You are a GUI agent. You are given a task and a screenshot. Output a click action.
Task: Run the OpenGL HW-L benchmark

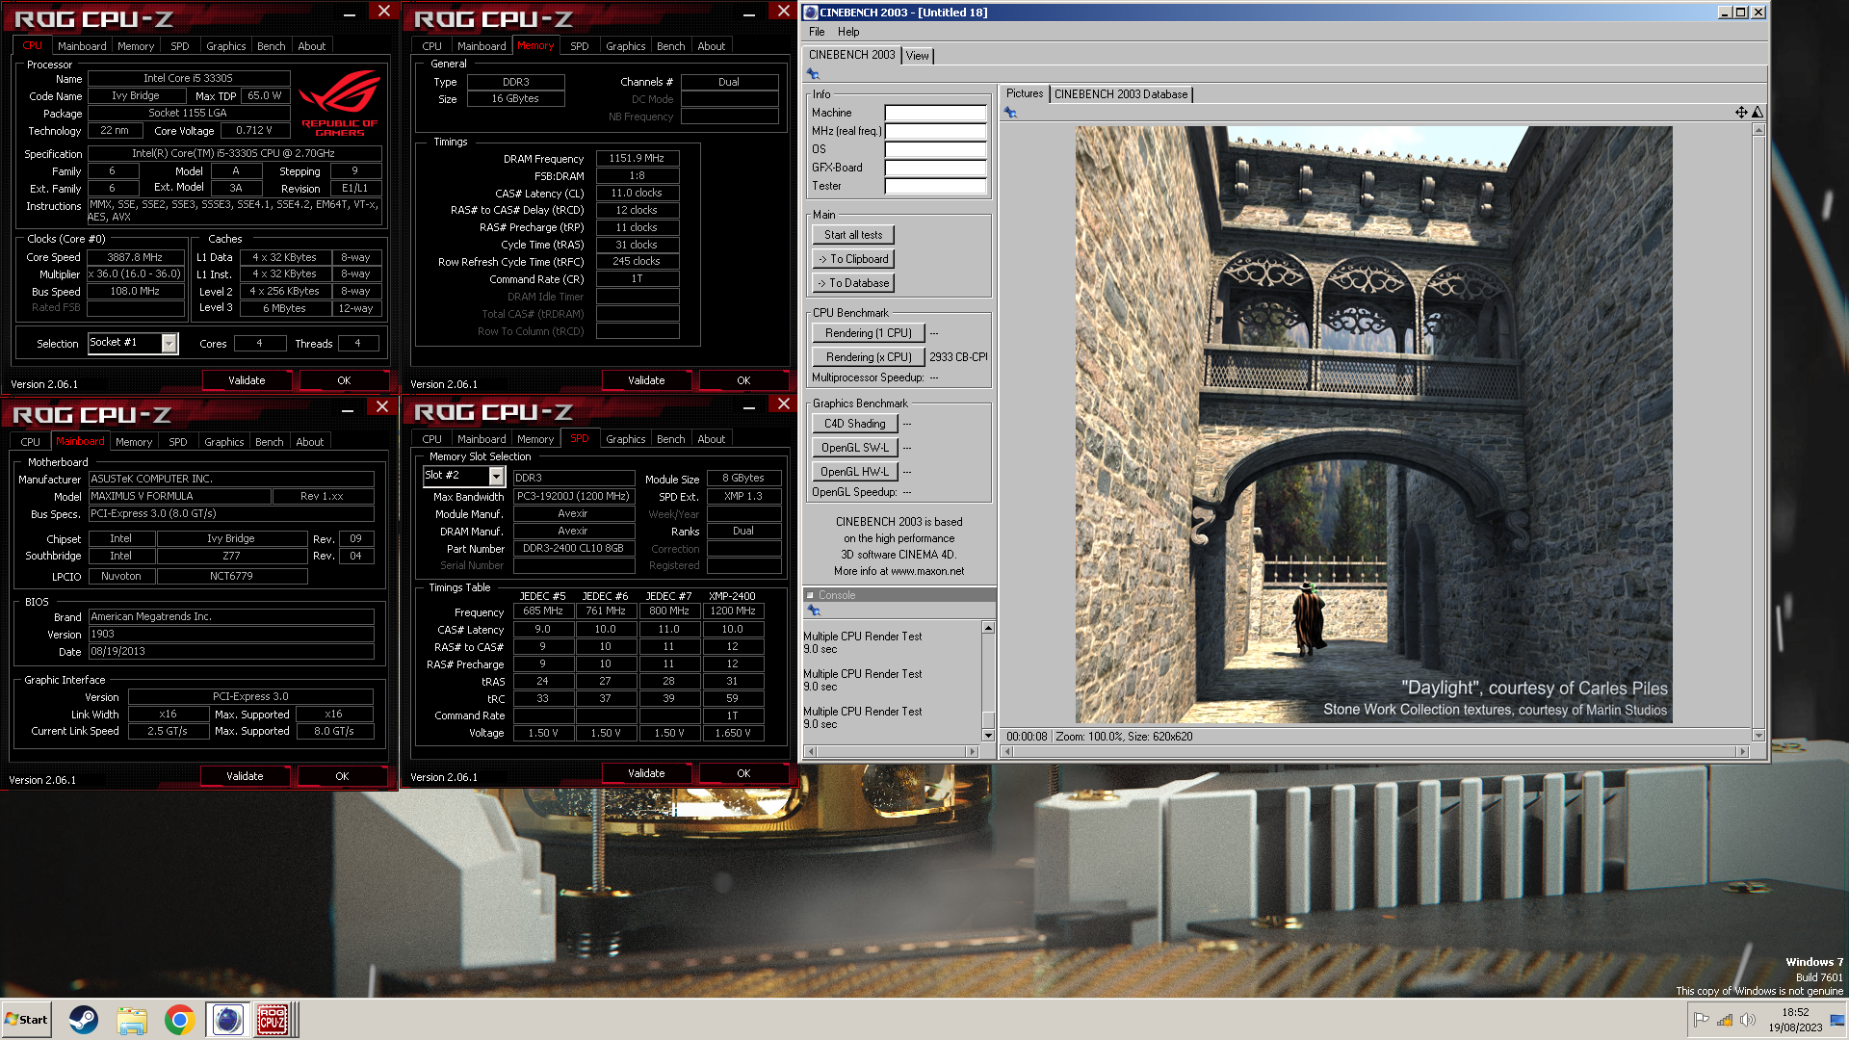[x=855, y=472]
